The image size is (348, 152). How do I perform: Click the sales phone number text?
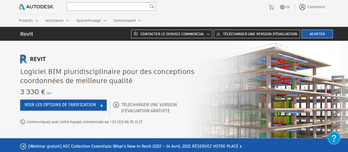tap(126, 122)
